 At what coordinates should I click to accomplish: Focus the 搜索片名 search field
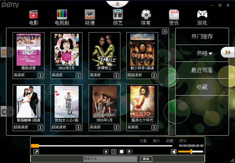click(110, 159)
